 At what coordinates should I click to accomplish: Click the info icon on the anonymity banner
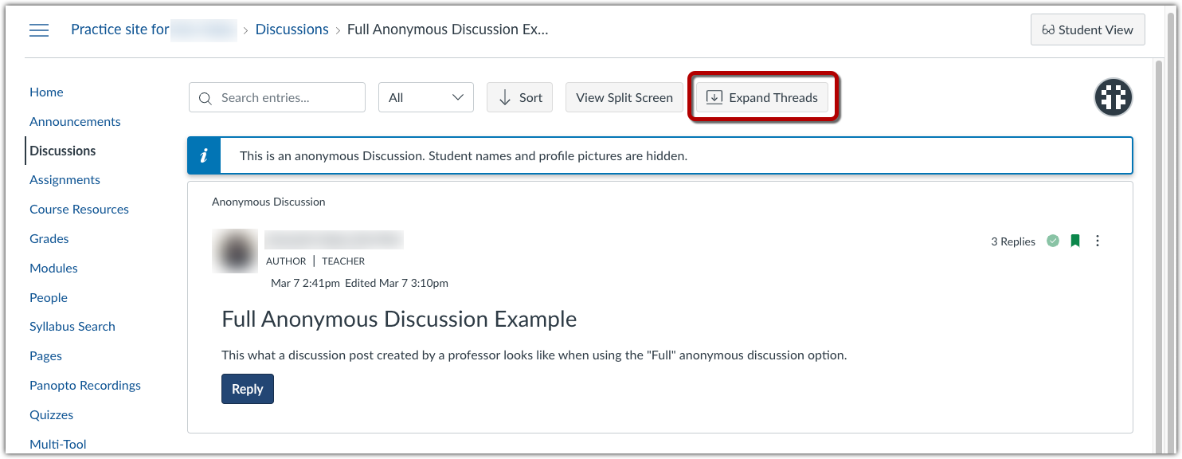[x=204, y=155]
